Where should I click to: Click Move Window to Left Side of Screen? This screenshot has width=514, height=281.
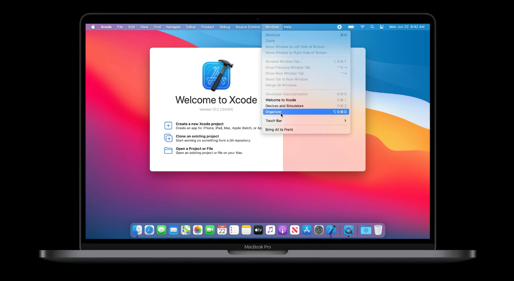306,47
